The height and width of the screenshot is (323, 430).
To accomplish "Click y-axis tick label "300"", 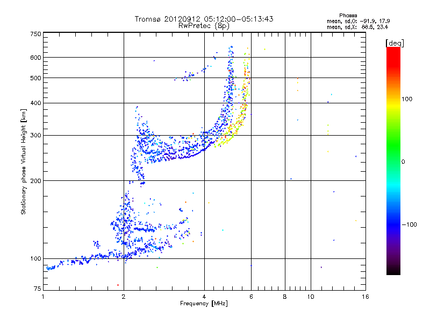I will [x=35, y=136].
